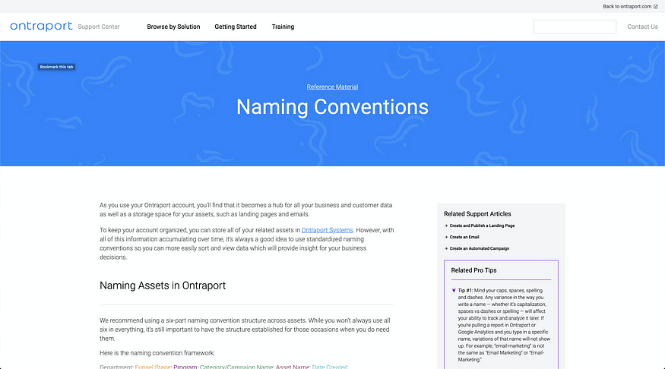Viewport: 665px width, 369px height.
Task: Open the Create an Automated Campaign article
Action: [480, 249]
